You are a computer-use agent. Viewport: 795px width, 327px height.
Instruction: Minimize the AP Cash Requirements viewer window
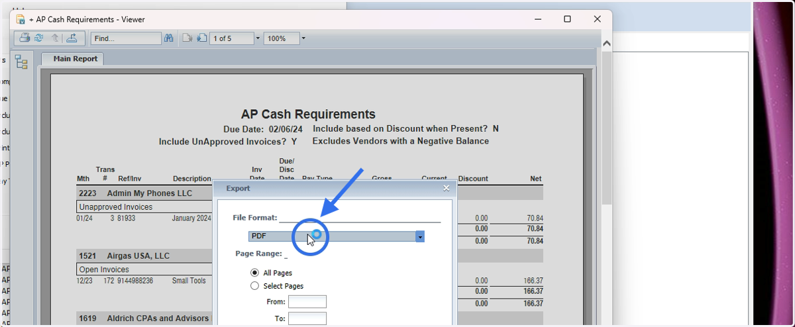point(537,19)
